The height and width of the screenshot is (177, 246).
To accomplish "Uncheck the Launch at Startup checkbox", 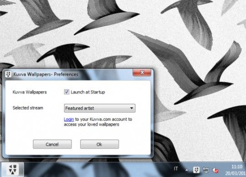I will [x=67, y=92].
